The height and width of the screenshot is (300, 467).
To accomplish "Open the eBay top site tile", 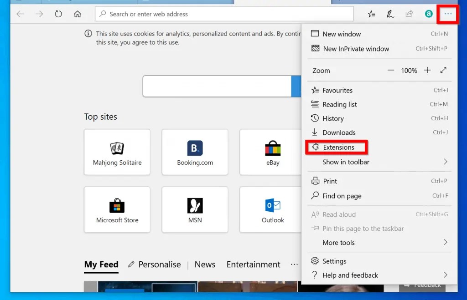I will point(272,152).
